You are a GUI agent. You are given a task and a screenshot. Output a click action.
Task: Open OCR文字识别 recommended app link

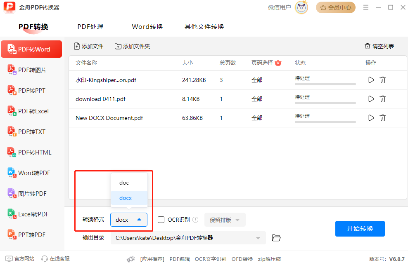(x=211, y=259)
